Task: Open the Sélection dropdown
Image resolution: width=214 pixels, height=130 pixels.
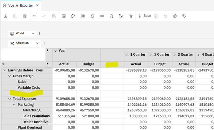Action: pos(24,43)
